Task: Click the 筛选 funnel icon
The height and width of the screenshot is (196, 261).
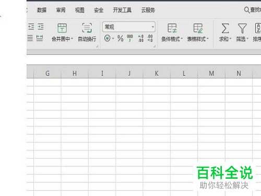Action: click(242, 28)
